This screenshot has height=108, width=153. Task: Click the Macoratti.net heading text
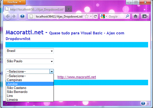tap(25, 32)
